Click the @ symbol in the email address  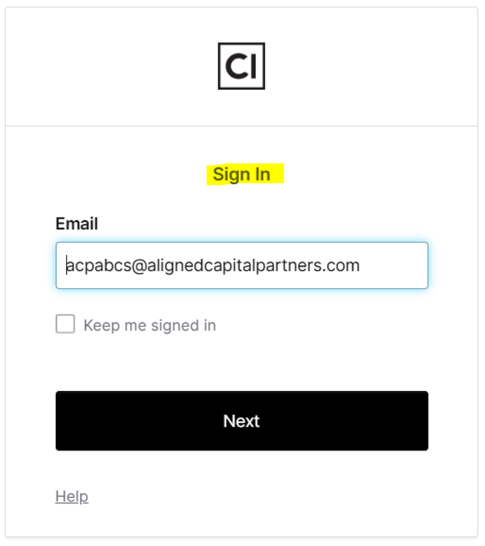(139, 266)
